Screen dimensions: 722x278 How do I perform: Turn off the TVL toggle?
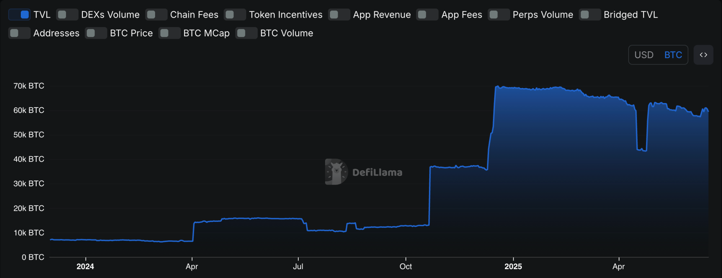coord(19,14)
